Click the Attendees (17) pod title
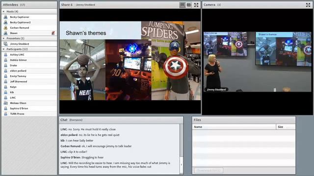Screen dimensions: 314x176 [x=14, y=4]
